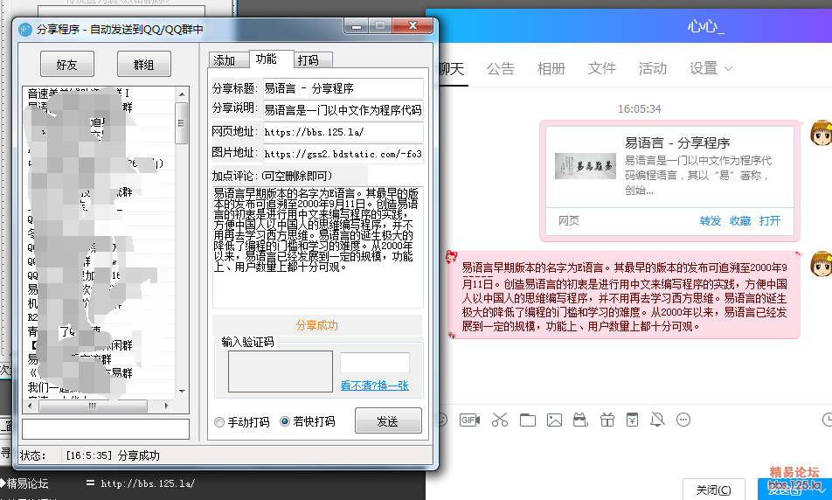
Task: Switch to the 添加 tab
Action: click(x=225, y=60)
